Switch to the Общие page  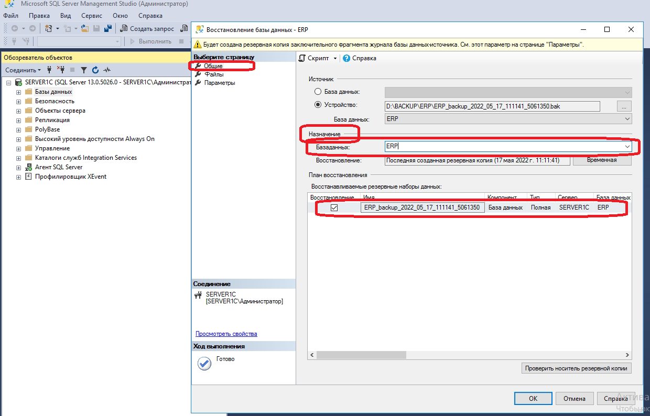pos(213,66)
